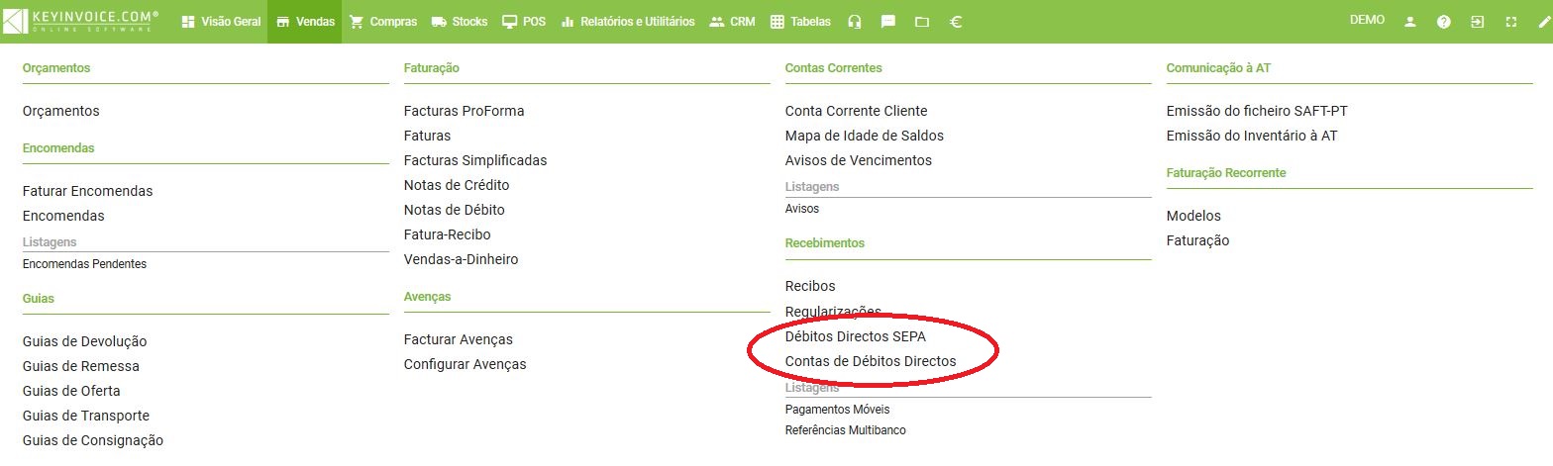Open the Avisos listing link

pos(802,209)
